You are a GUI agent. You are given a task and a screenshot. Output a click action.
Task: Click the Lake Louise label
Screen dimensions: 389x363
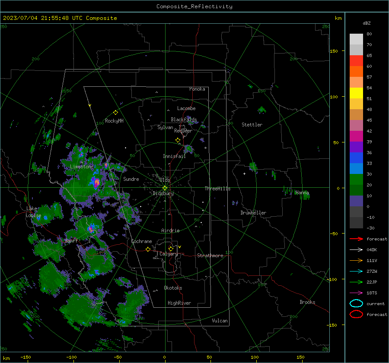click(33, 212)
